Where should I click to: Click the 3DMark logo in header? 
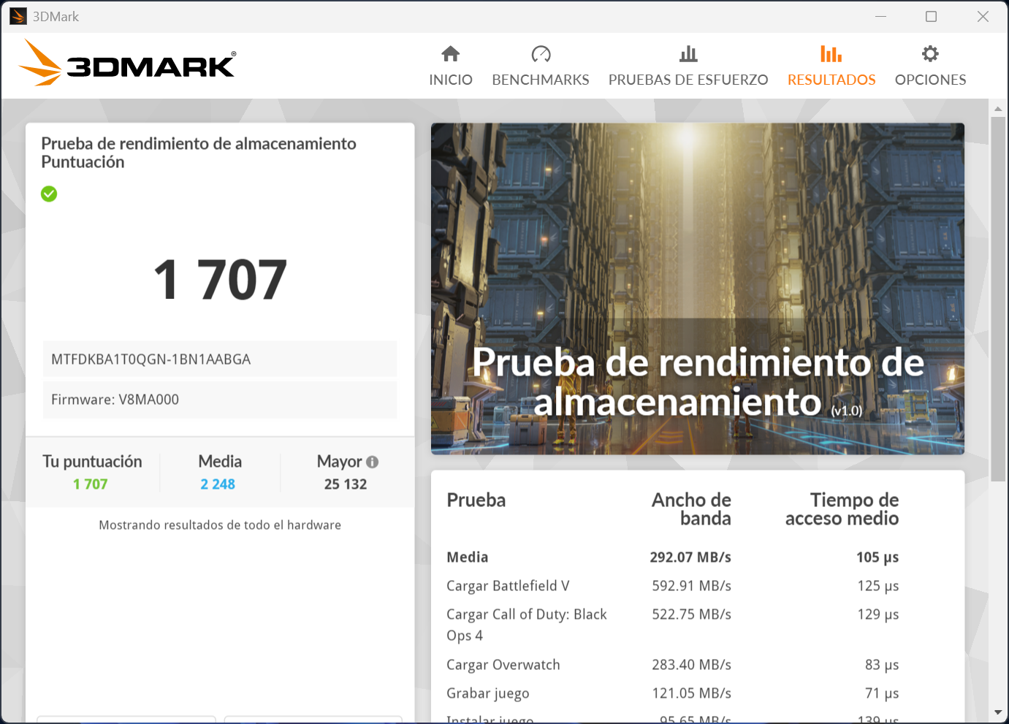[x=127, y=63]
